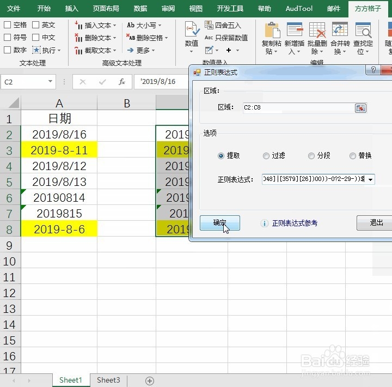Image resolution: width=392 pixels, height=387 pixels.
Task: Select yellow cell 2019-8-11
Action: (59, 150)
